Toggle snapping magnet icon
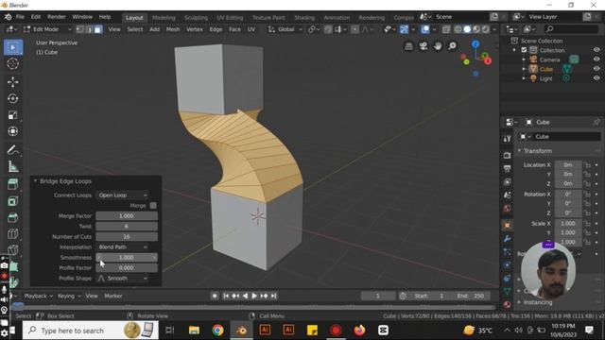This screenshot has width=605, height=340. pos(328,29)
